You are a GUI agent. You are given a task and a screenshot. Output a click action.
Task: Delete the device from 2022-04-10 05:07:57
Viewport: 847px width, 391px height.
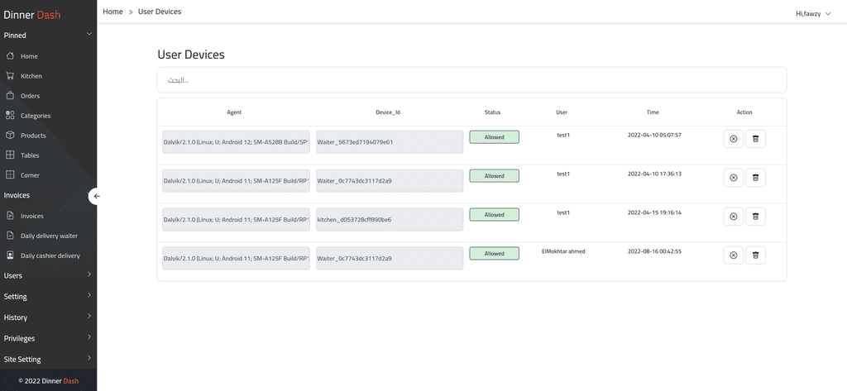[756, 139]
